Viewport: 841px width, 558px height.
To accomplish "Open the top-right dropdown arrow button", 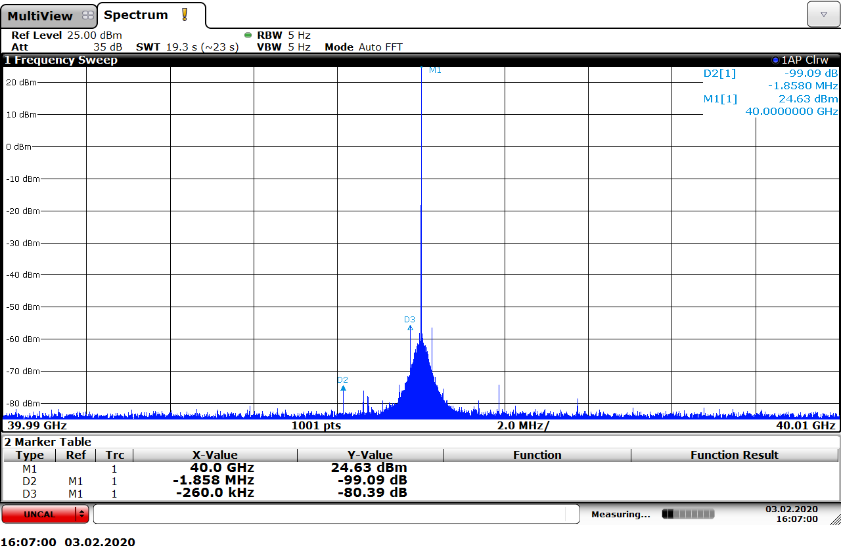I will [824, 14].
